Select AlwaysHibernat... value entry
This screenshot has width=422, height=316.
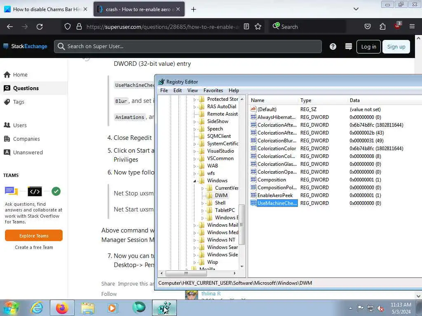click(277, 117)
